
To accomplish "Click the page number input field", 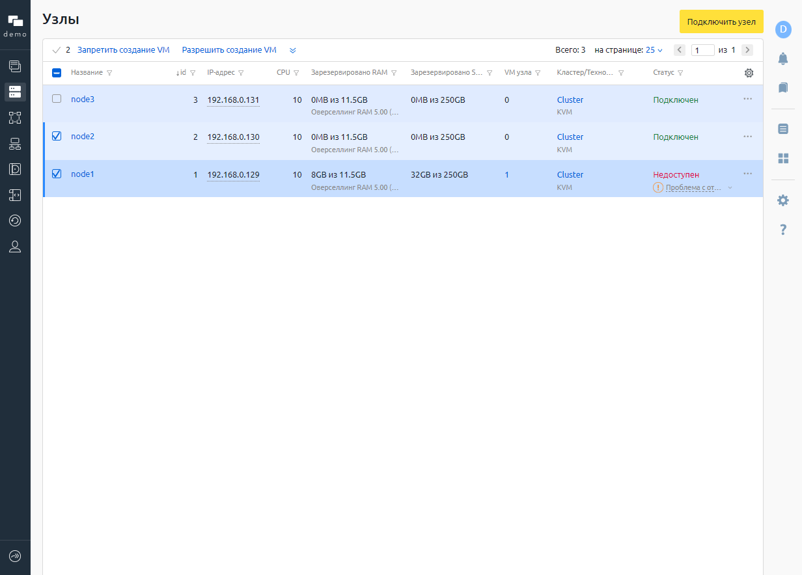I will tap(702, 50).
